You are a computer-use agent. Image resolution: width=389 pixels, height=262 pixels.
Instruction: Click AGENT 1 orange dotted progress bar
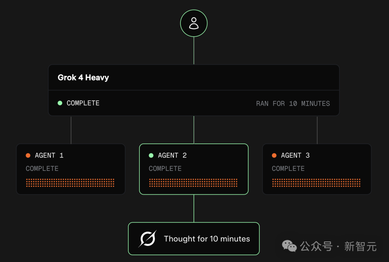click(70, 183)
